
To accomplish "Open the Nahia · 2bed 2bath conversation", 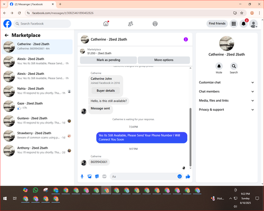I will pos(37,91).
